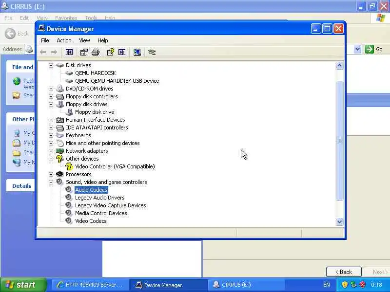The image size is (390, 292).
Task: Click Back button in CIRRUS (E:) explorer toolbar
Action: pos(17,34)
